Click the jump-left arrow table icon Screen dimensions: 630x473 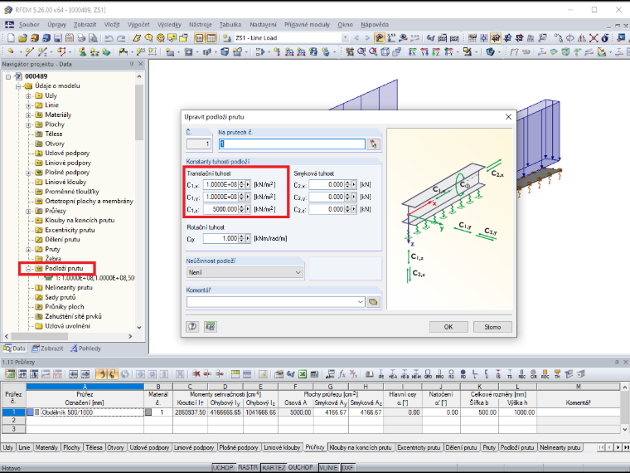tap(73, 374)
